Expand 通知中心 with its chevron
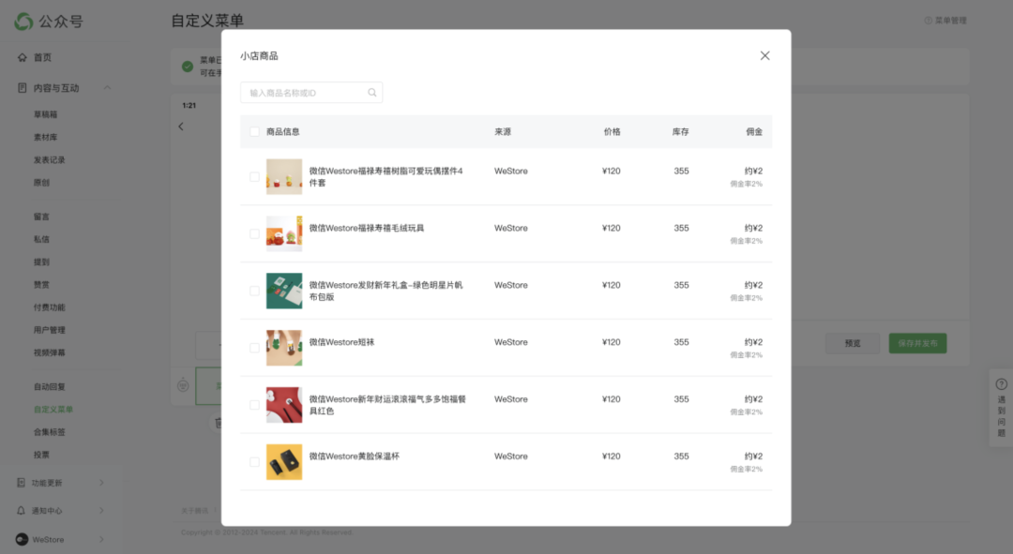 [101, 511]
